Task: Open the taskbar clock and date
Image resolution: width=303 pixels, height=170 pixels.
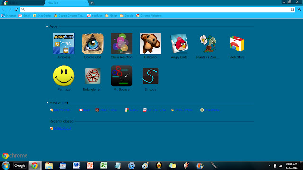Action: pyautogui.click(x=292, y=166)
